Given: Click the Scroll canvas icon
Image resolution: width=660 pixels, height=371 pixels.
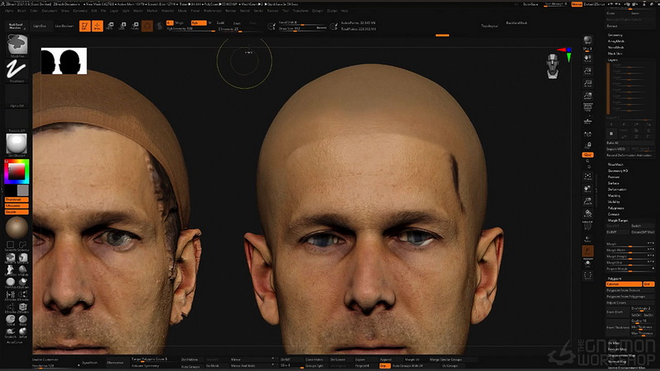Looking at the screenshot, I should pos(587,58).
